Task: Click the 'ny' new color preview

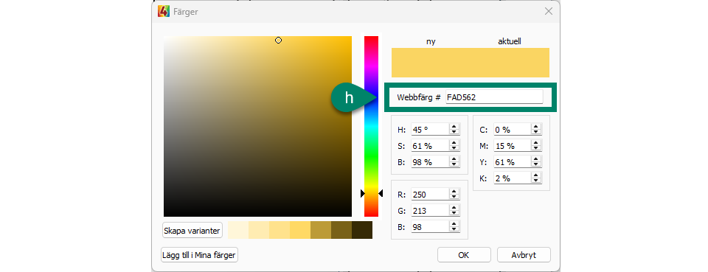Action: (x=431, y=62)
